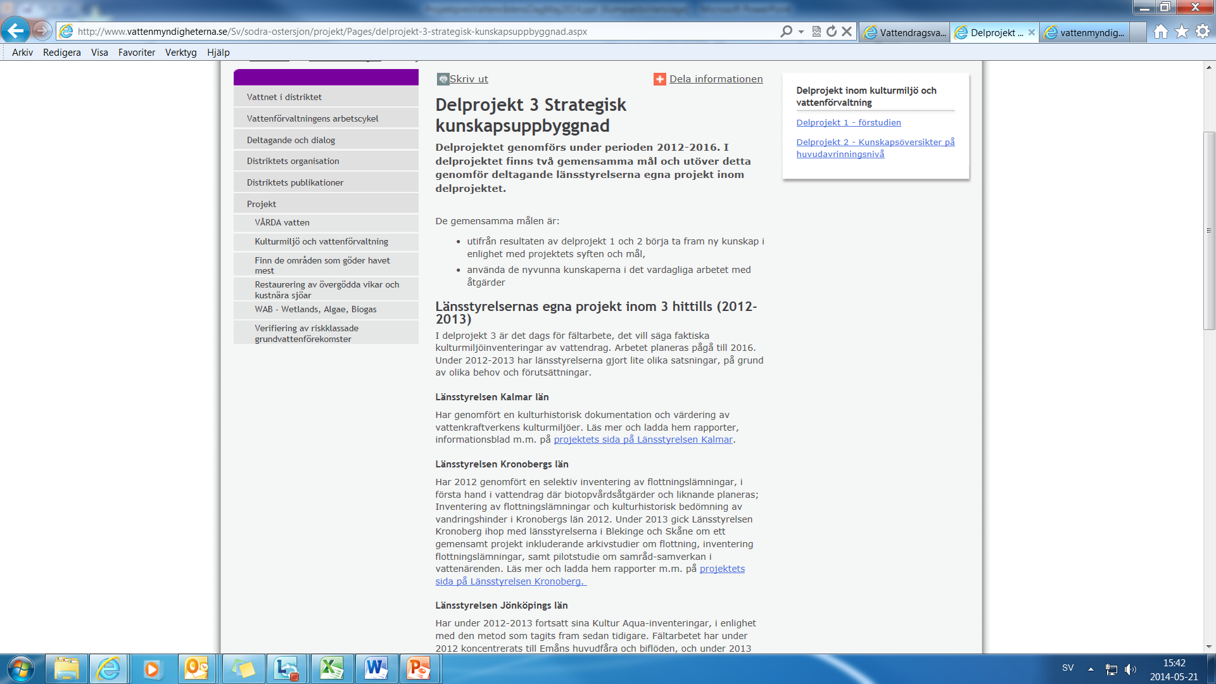Viewport: 1216px width, 684px height.
Task: Click the SV language indicator
Action: 1068,668
